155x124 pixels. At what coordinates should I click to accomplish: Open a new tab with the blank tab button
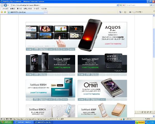46,12
